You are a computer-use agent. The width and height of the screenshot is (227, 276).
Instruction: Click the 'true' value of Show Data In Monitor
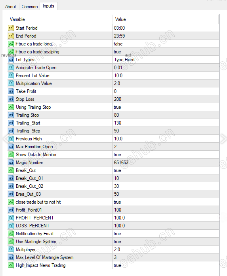pyautogui.click(x=117, y=155)
